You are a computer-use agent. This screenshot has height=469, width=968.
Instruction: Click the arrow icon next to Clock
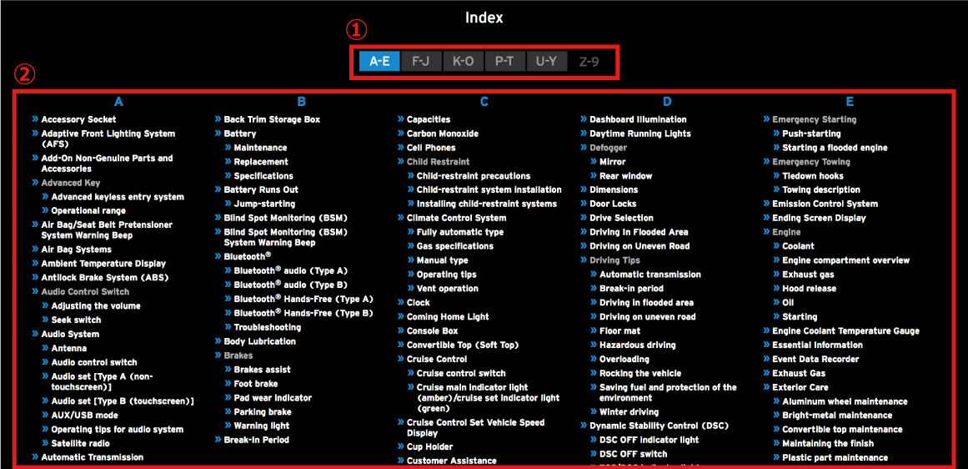click(400, 303)
